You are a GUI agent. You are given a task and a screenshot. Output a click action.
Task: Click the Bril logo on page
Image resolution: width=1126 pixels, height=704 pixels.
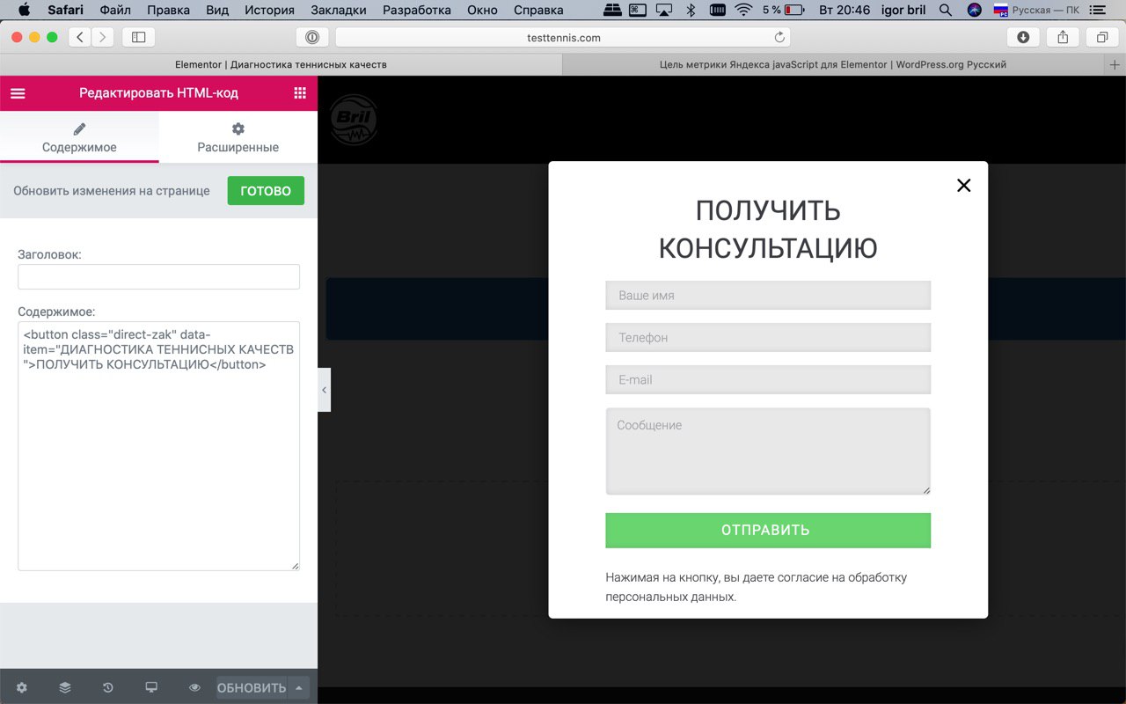coord(354,120)
